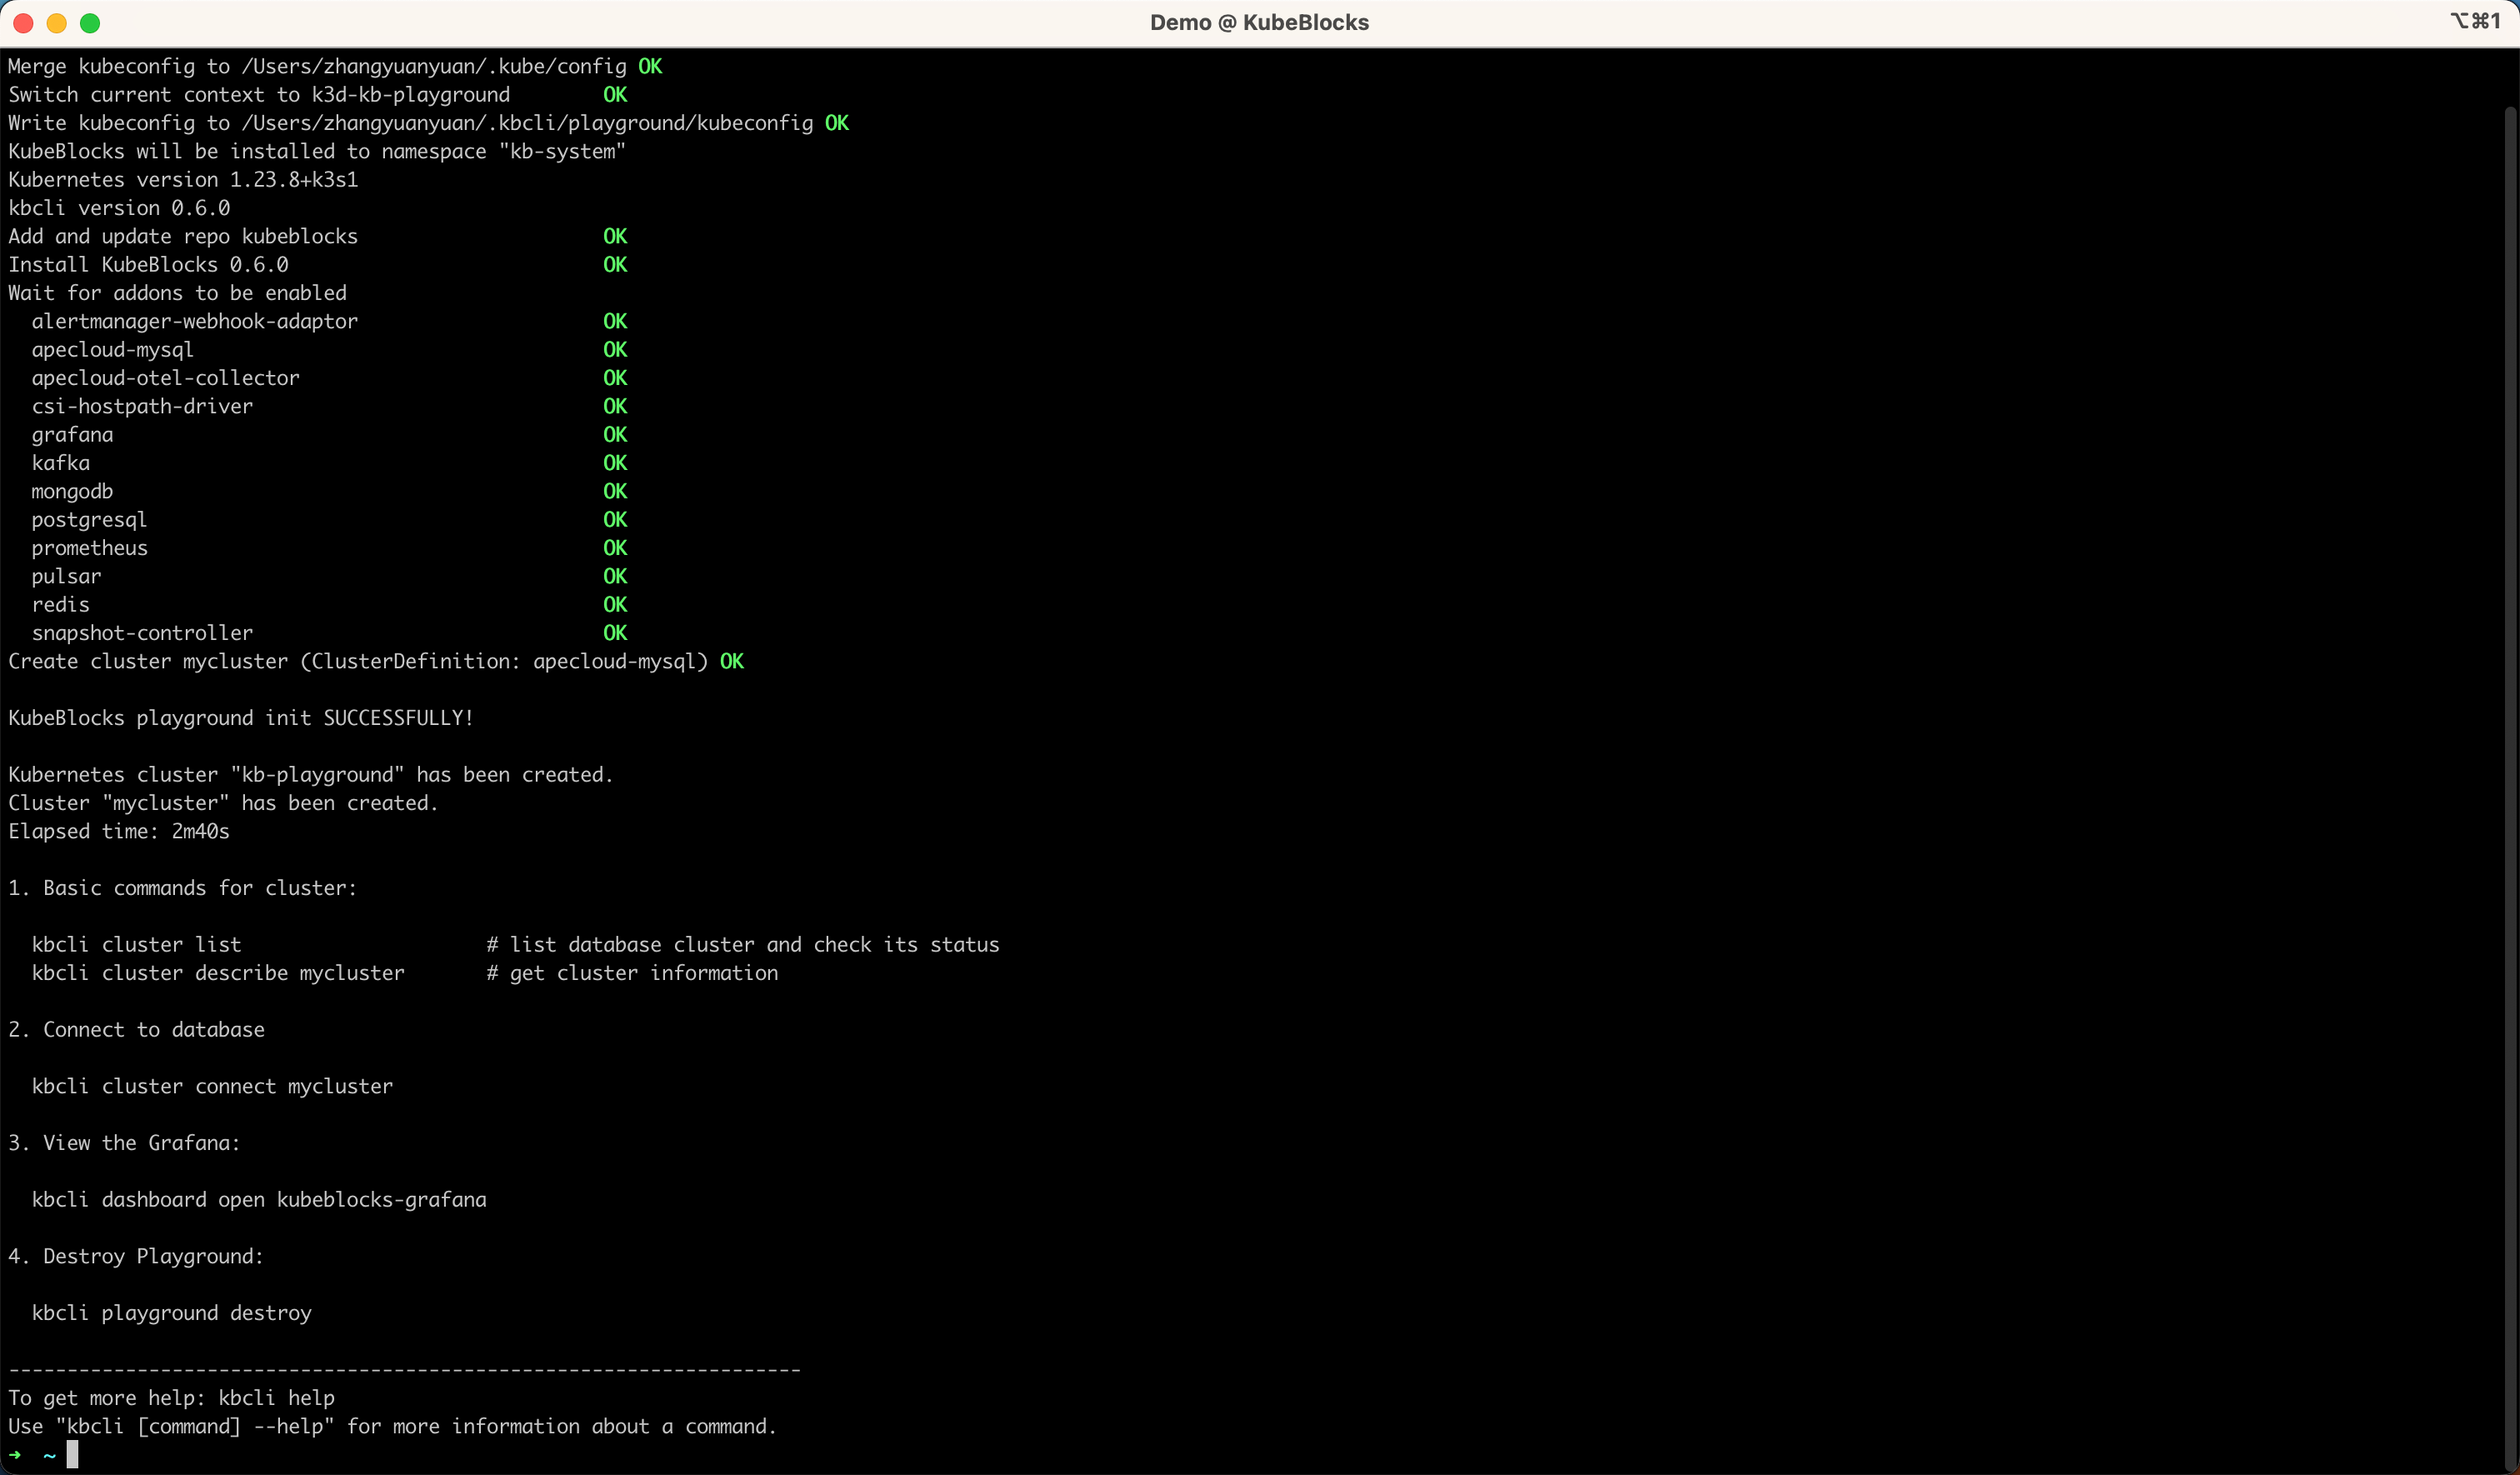Click the 'csi-hostpath-driver' addon name

(x=142, y=406)
